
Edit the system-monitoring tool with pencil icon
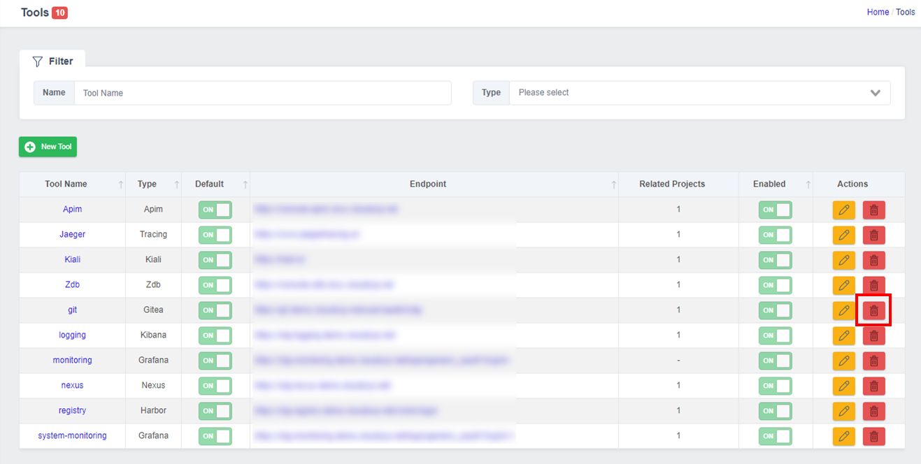tap(844, 436)
